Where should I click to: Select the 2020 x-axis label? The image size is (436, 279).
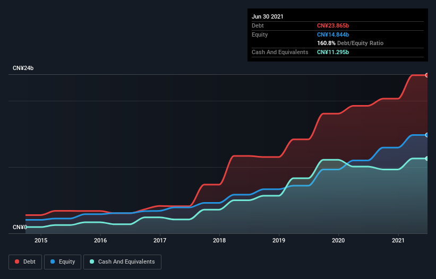click(x=338, y=240)
